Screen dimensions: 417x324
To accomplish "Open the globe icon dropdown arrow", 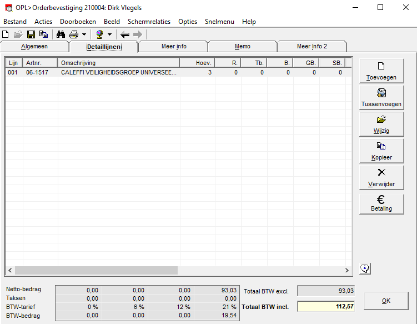I will click(109, 34).
